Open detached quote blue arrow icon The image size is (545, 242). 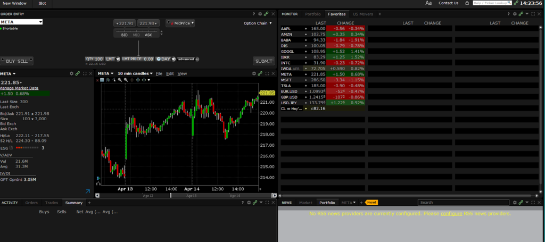88,191
